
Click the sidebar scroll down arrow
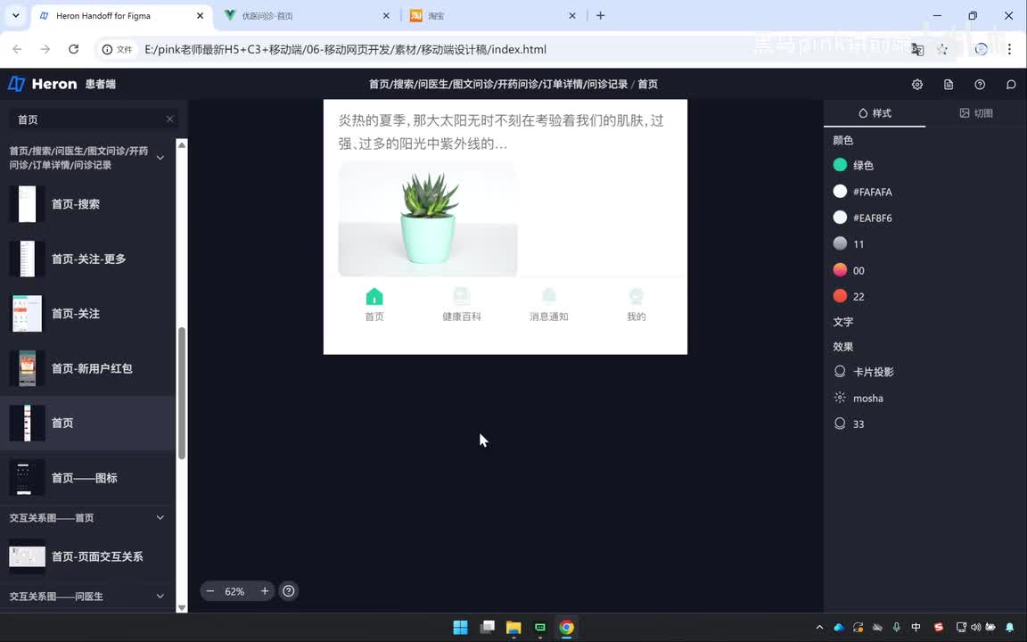point(182,607)
